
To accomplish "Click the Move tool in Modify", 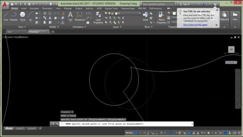I will click(x=45, y=14).
